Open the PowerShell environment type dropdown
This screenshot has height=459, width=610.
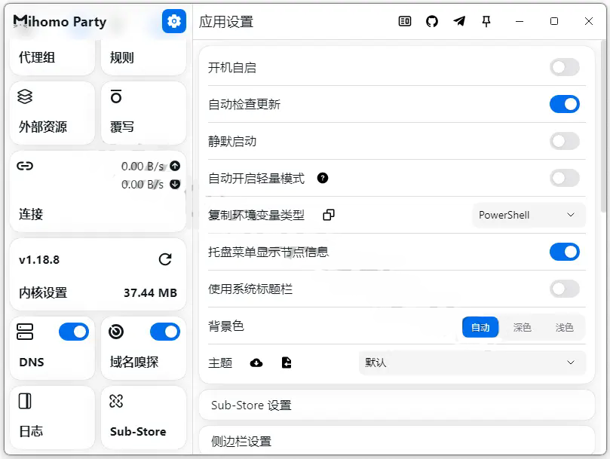529,215
